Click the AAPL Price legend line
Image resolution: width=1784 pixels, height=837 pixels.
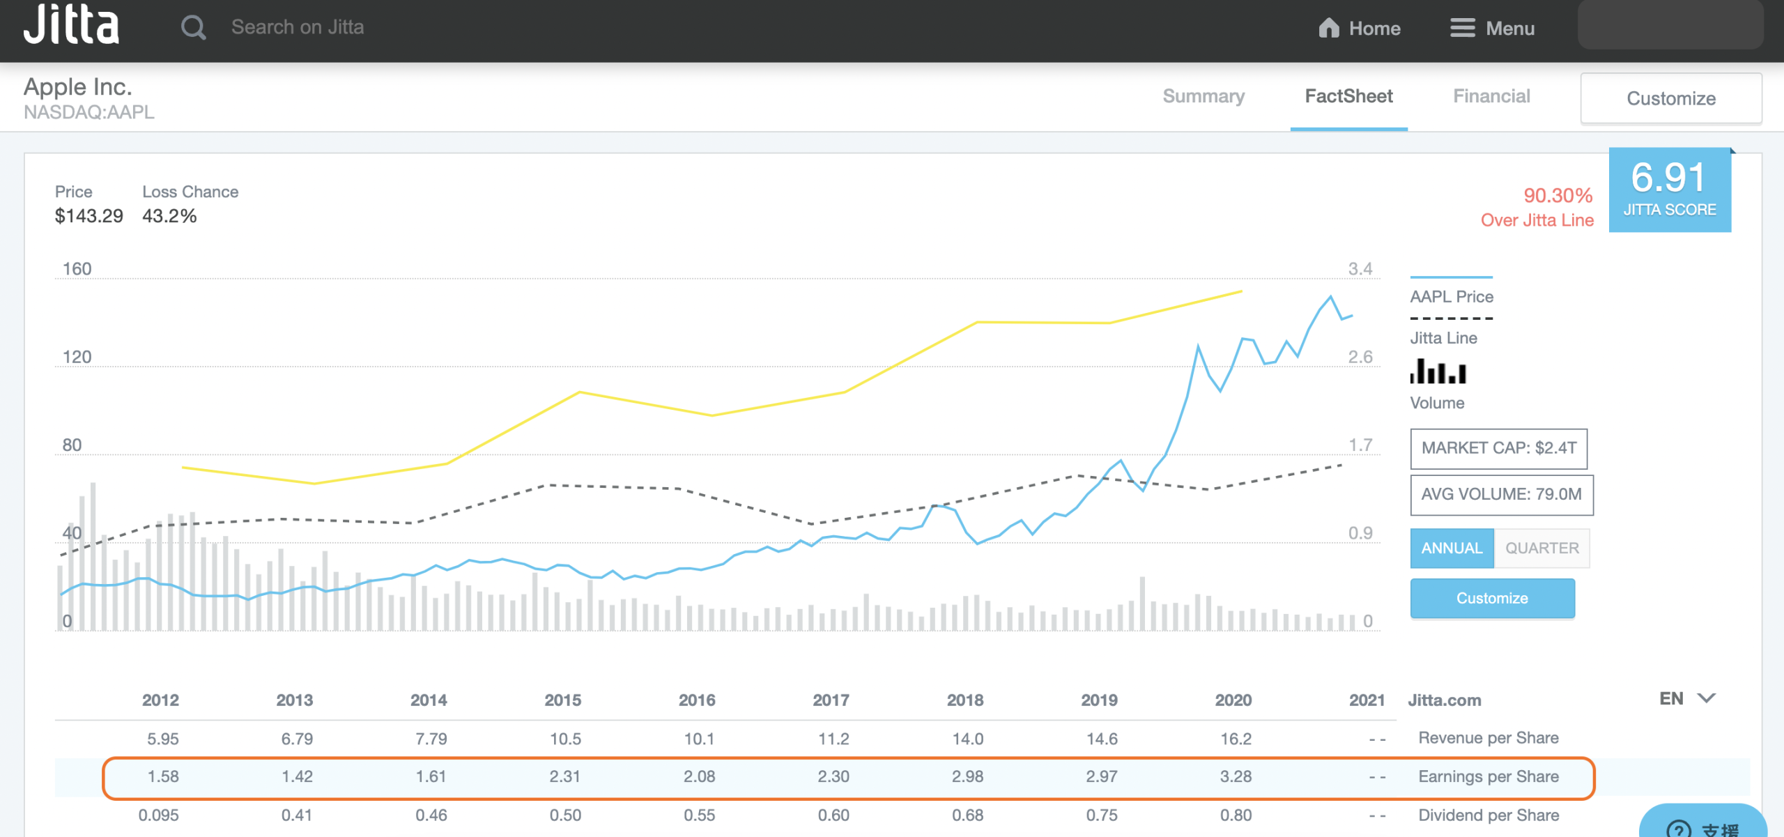coord(1451,277)
